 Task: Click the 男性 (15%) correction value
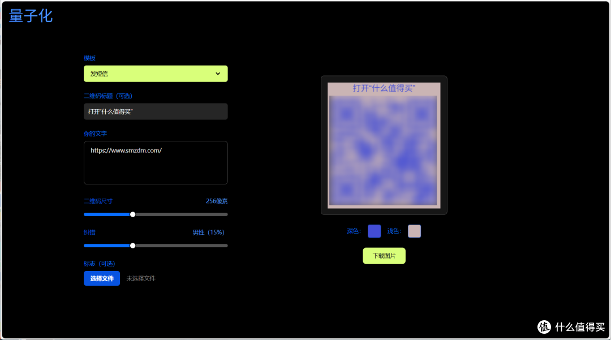[208, 232]
